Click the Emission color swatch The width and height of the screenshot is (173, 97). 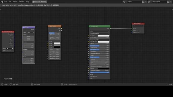point(104,69)
